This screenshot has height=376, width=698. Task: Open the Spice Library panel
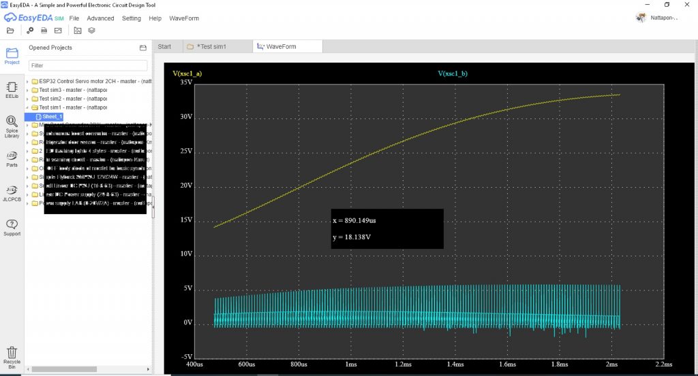12,127
